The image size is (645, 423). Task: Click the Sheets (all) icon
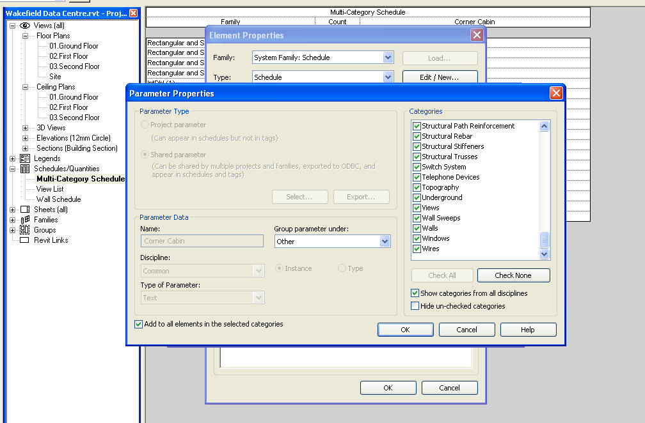click(25, 210)
